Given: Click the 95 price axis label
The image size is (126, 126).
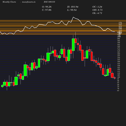Looking at the screenshot, I should (118, 79).
